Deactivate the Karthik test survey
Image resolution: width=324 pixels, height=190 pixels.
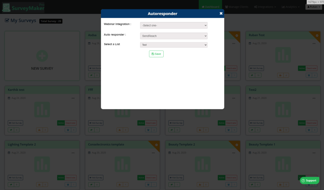[70, 123]
